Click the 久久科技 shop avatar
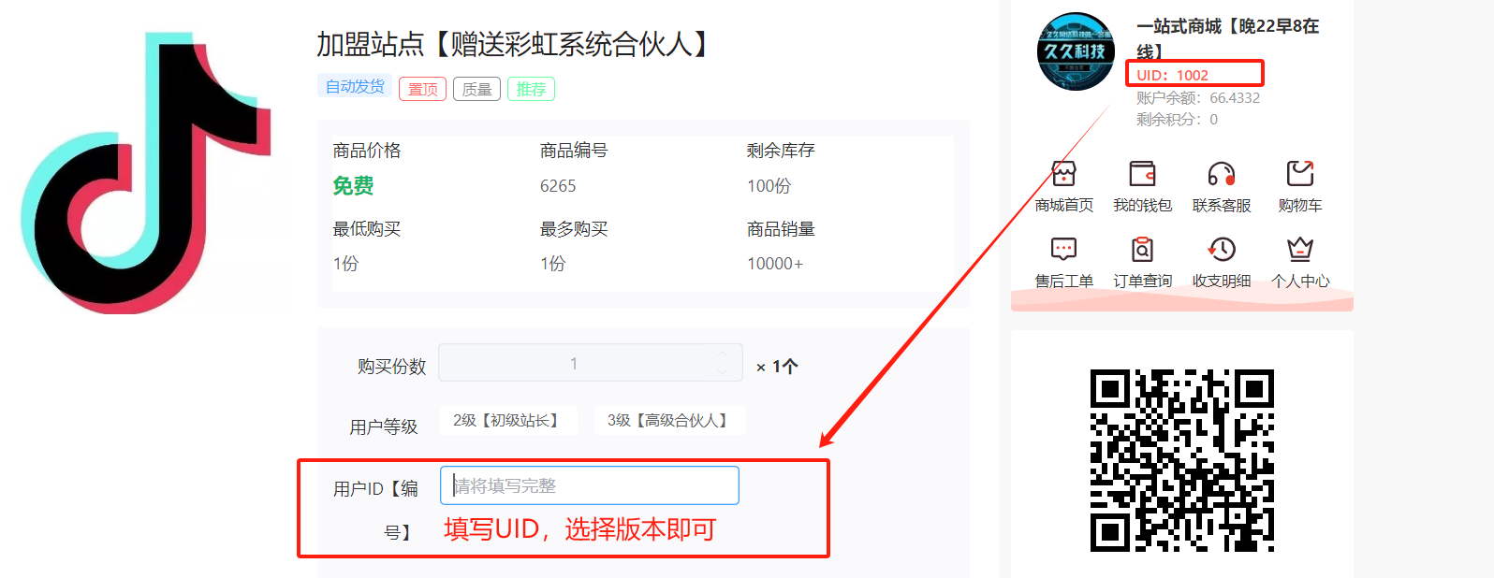 pyautogui.click(x=1076, y=51)
